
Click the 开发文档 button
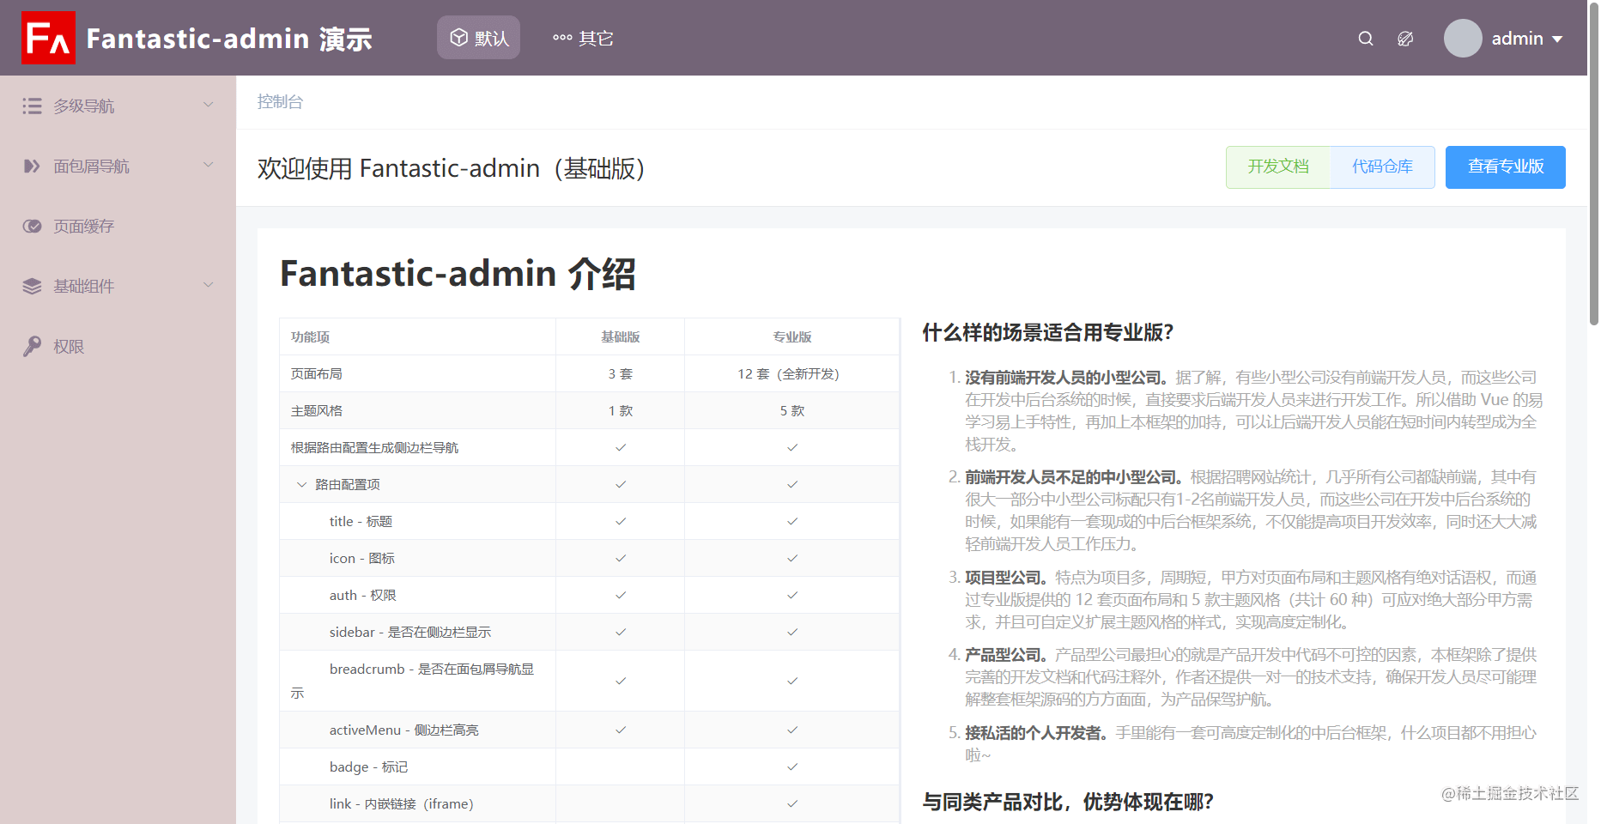(x=1278, y=167)
